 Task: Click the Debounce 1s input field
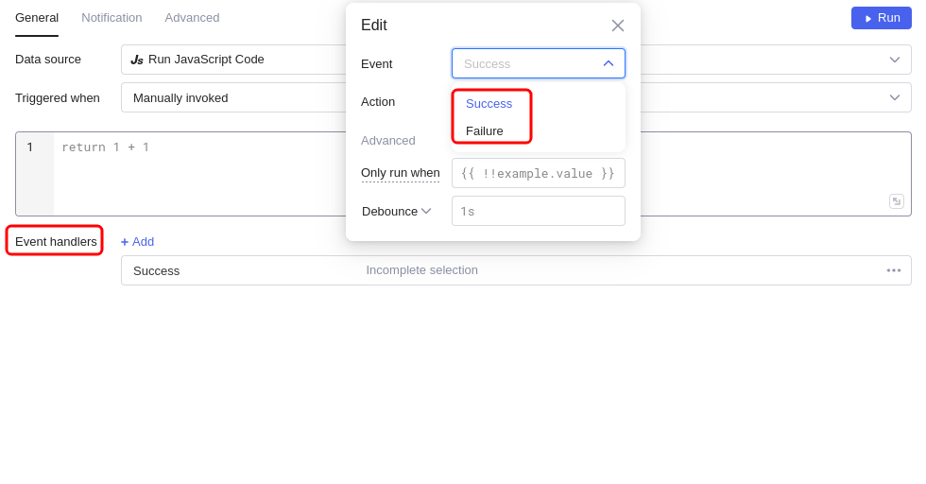[538, 211]
